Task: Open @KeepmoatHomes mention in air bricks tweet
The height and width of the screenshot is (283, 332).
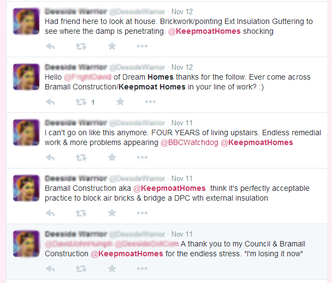Action: point(169,188)
